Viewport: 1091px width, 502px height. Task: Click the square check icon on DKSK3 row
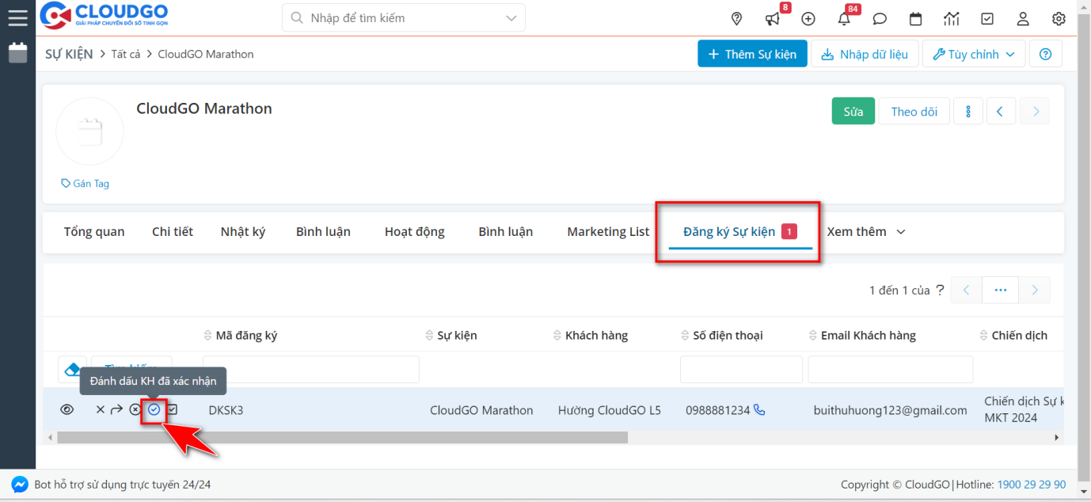(172, 409)
